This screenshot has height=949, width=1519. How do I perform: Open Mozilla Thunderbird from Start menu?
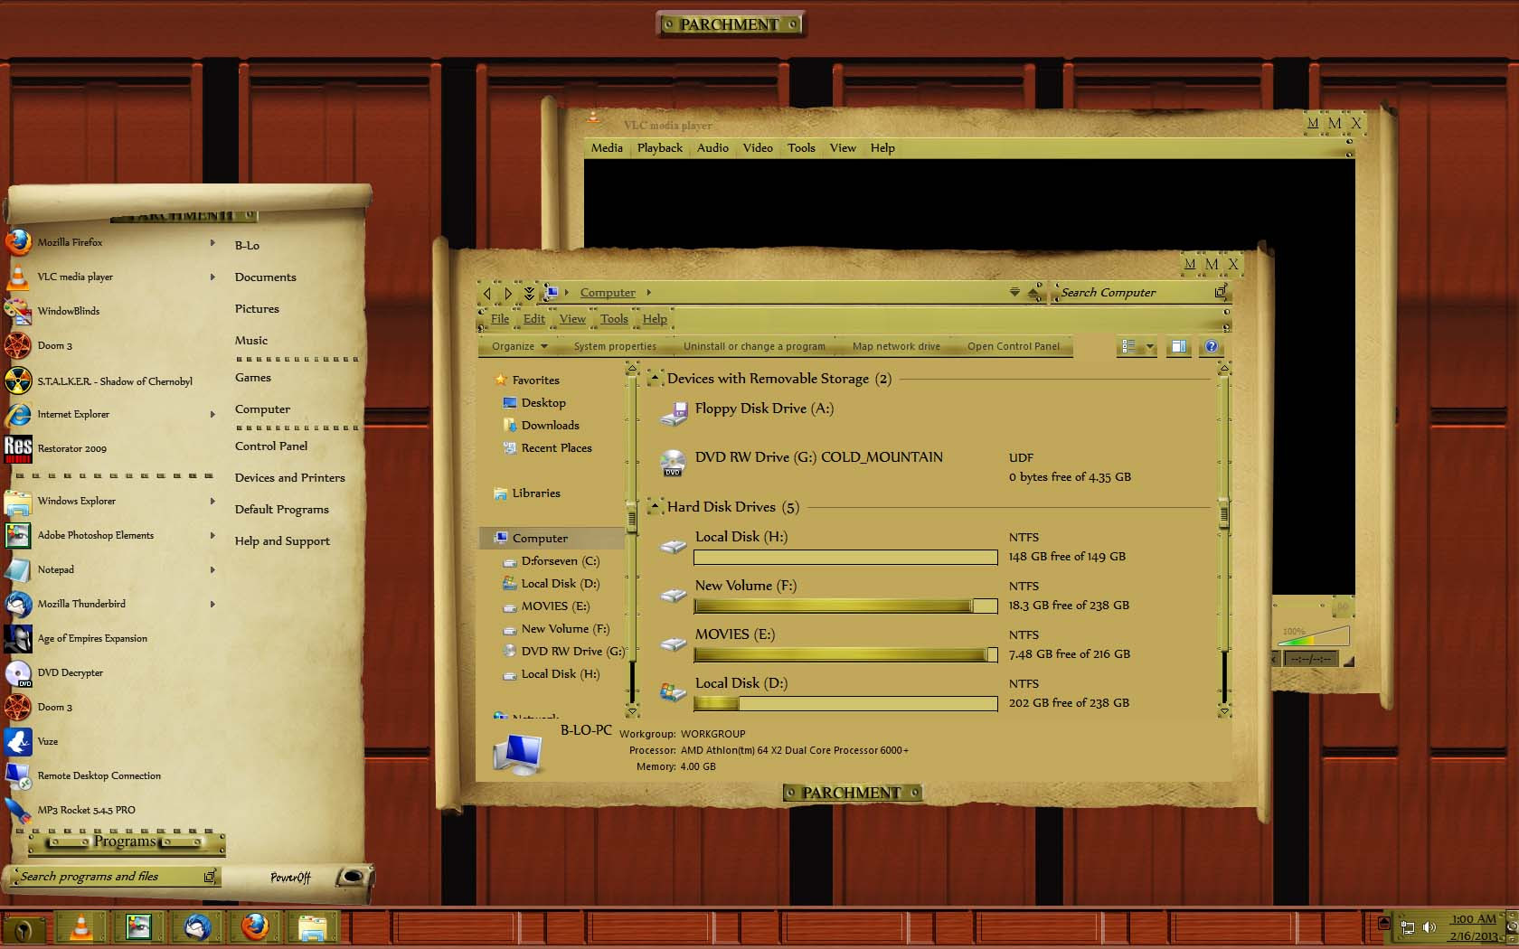click(x=81, y=604)
